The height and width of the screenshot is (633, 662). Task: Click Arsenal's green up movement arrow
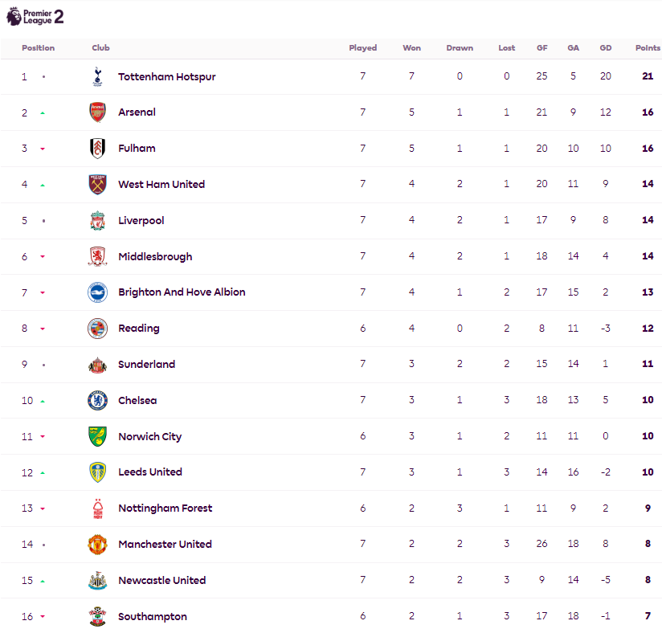(43, 113)
